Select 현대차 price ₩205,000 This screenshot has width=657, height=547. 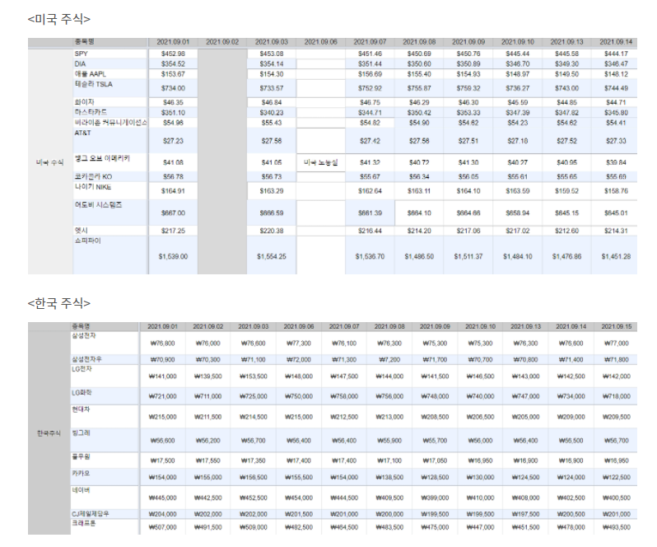click(525, 417)
